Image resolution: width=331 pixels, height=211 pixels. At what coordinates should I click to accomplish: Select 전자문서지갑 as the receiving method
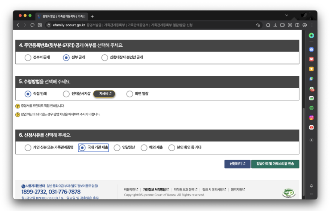click(x=66, y=94)
